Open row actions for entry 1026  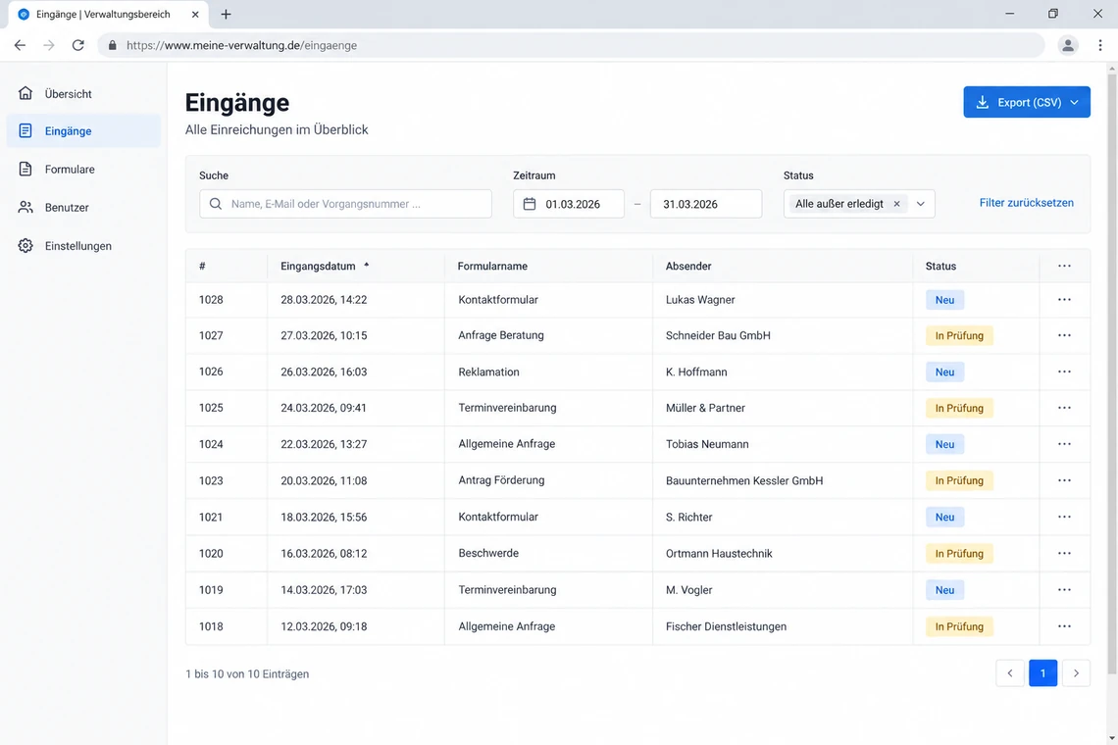tap(1064, 372)
